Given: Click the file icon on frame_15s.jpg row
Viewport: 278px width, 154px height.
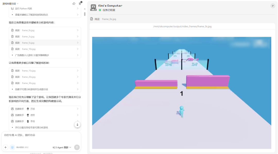Looking at the screenshot, I should point(12,71).
